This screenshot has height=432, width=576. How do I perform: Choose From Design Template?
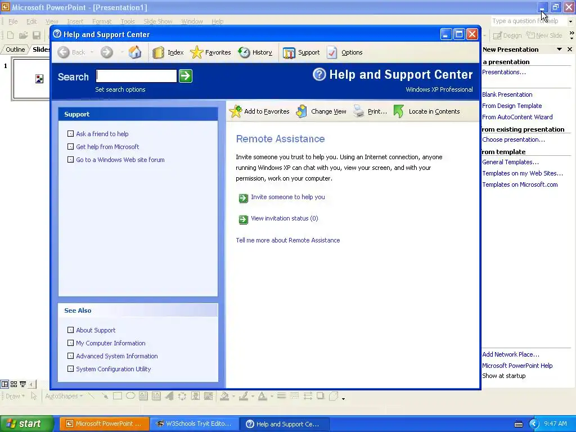[x=512, y=106]
